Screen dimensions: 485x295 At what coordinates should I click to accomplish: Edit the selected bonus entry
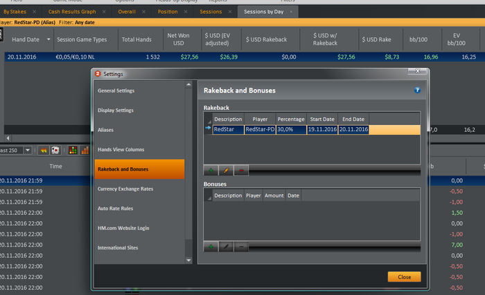click(x=226, y=247)
